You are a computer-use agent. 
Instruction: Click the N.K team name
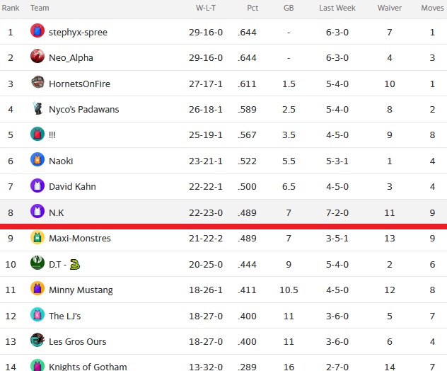click(57, 212)
